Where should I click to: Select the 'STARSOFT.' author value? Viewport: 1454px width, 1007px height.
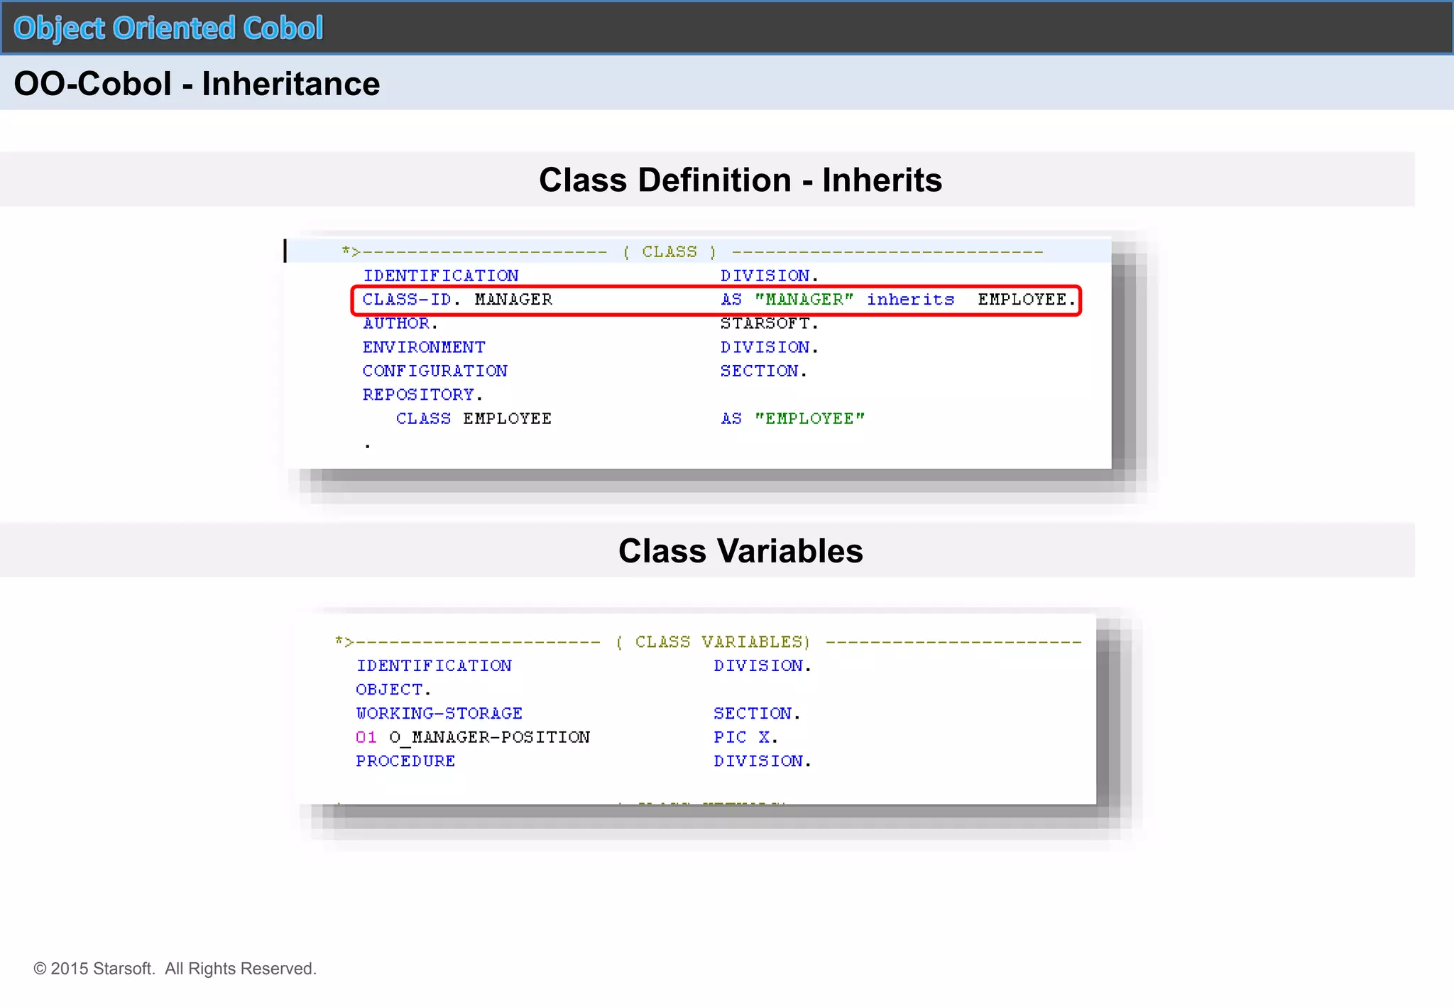tap(770, 324)
